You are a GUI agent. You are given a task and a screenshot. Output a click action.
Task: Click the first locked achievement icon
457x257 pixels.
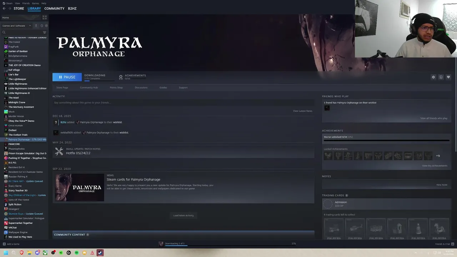(328, 156)
